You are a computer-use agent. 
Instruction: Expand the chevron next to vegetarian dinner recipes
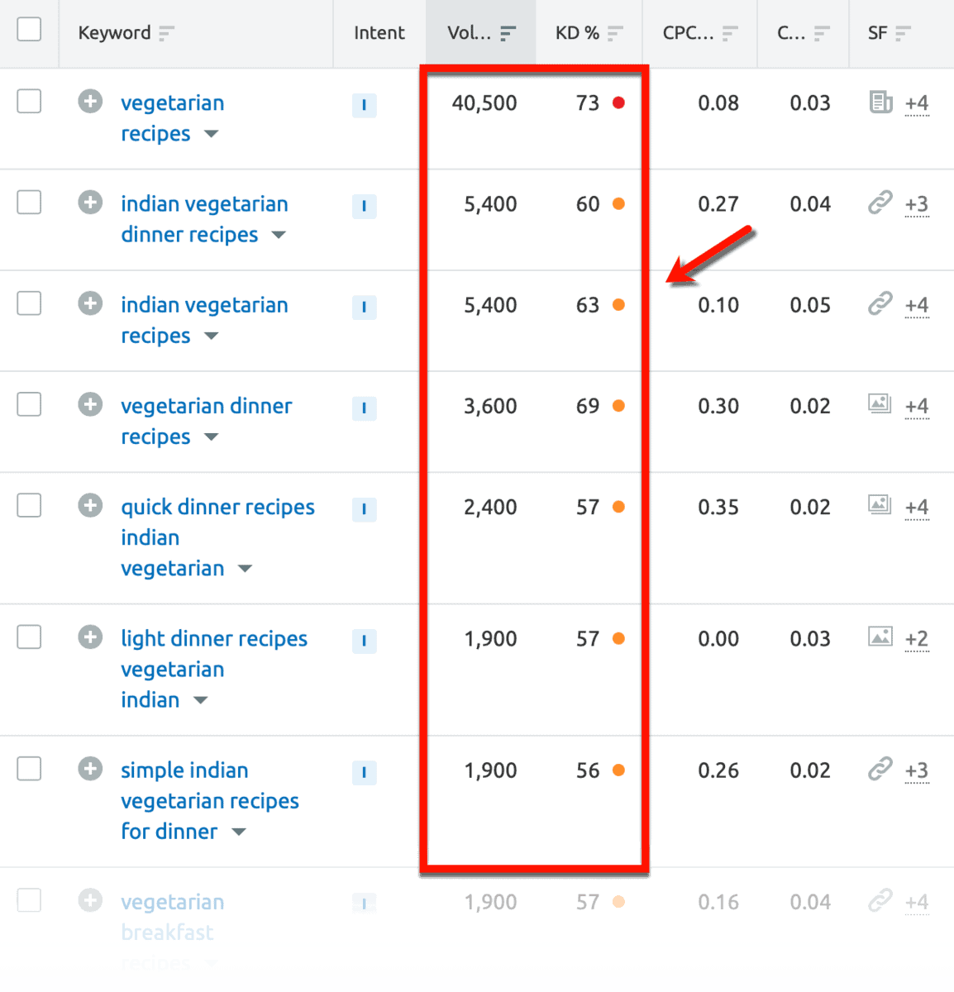pos(211,437)
